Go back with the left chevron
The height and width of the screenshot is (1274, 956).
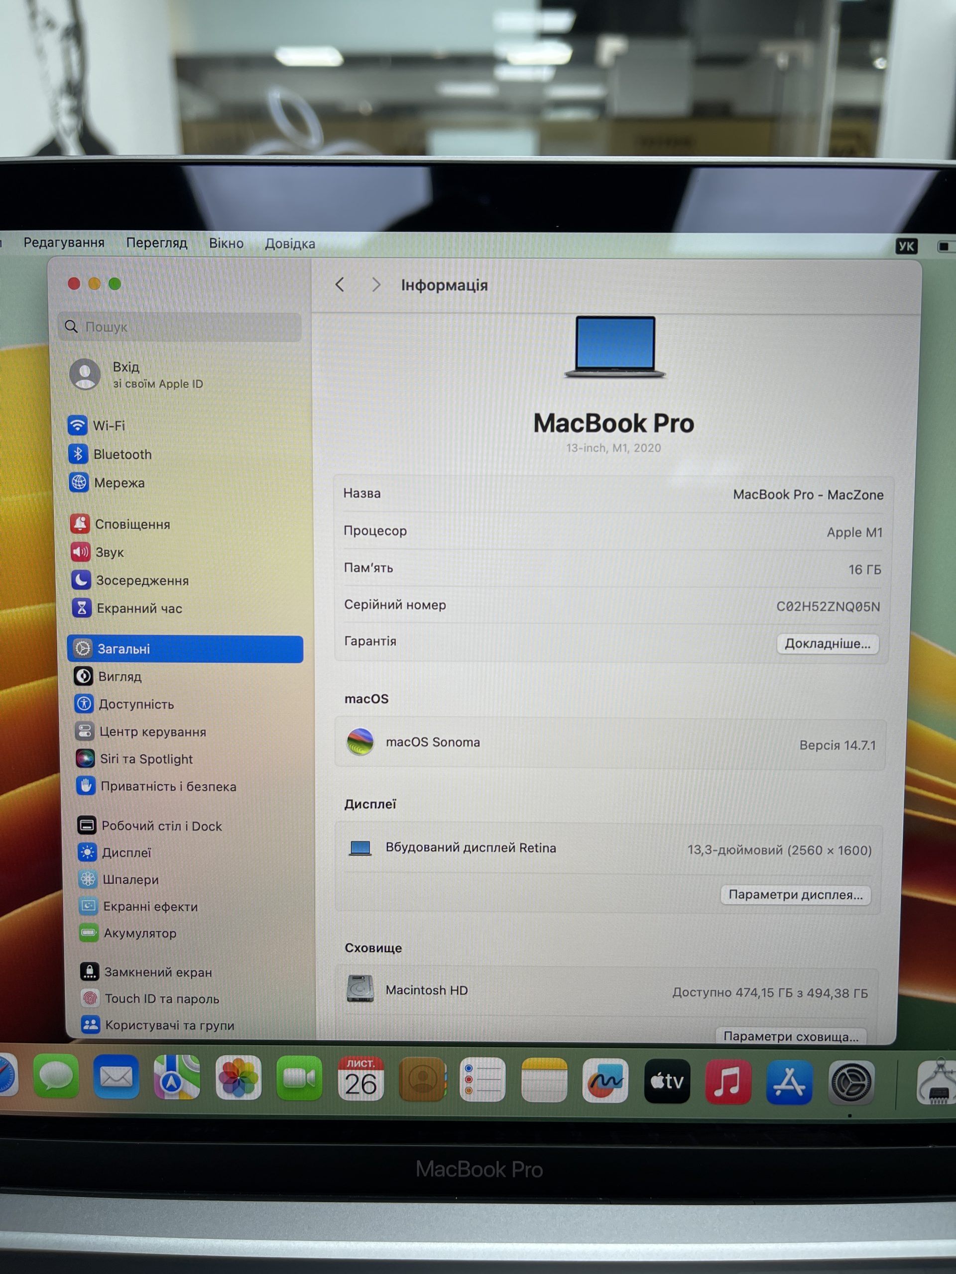point(340,285)
